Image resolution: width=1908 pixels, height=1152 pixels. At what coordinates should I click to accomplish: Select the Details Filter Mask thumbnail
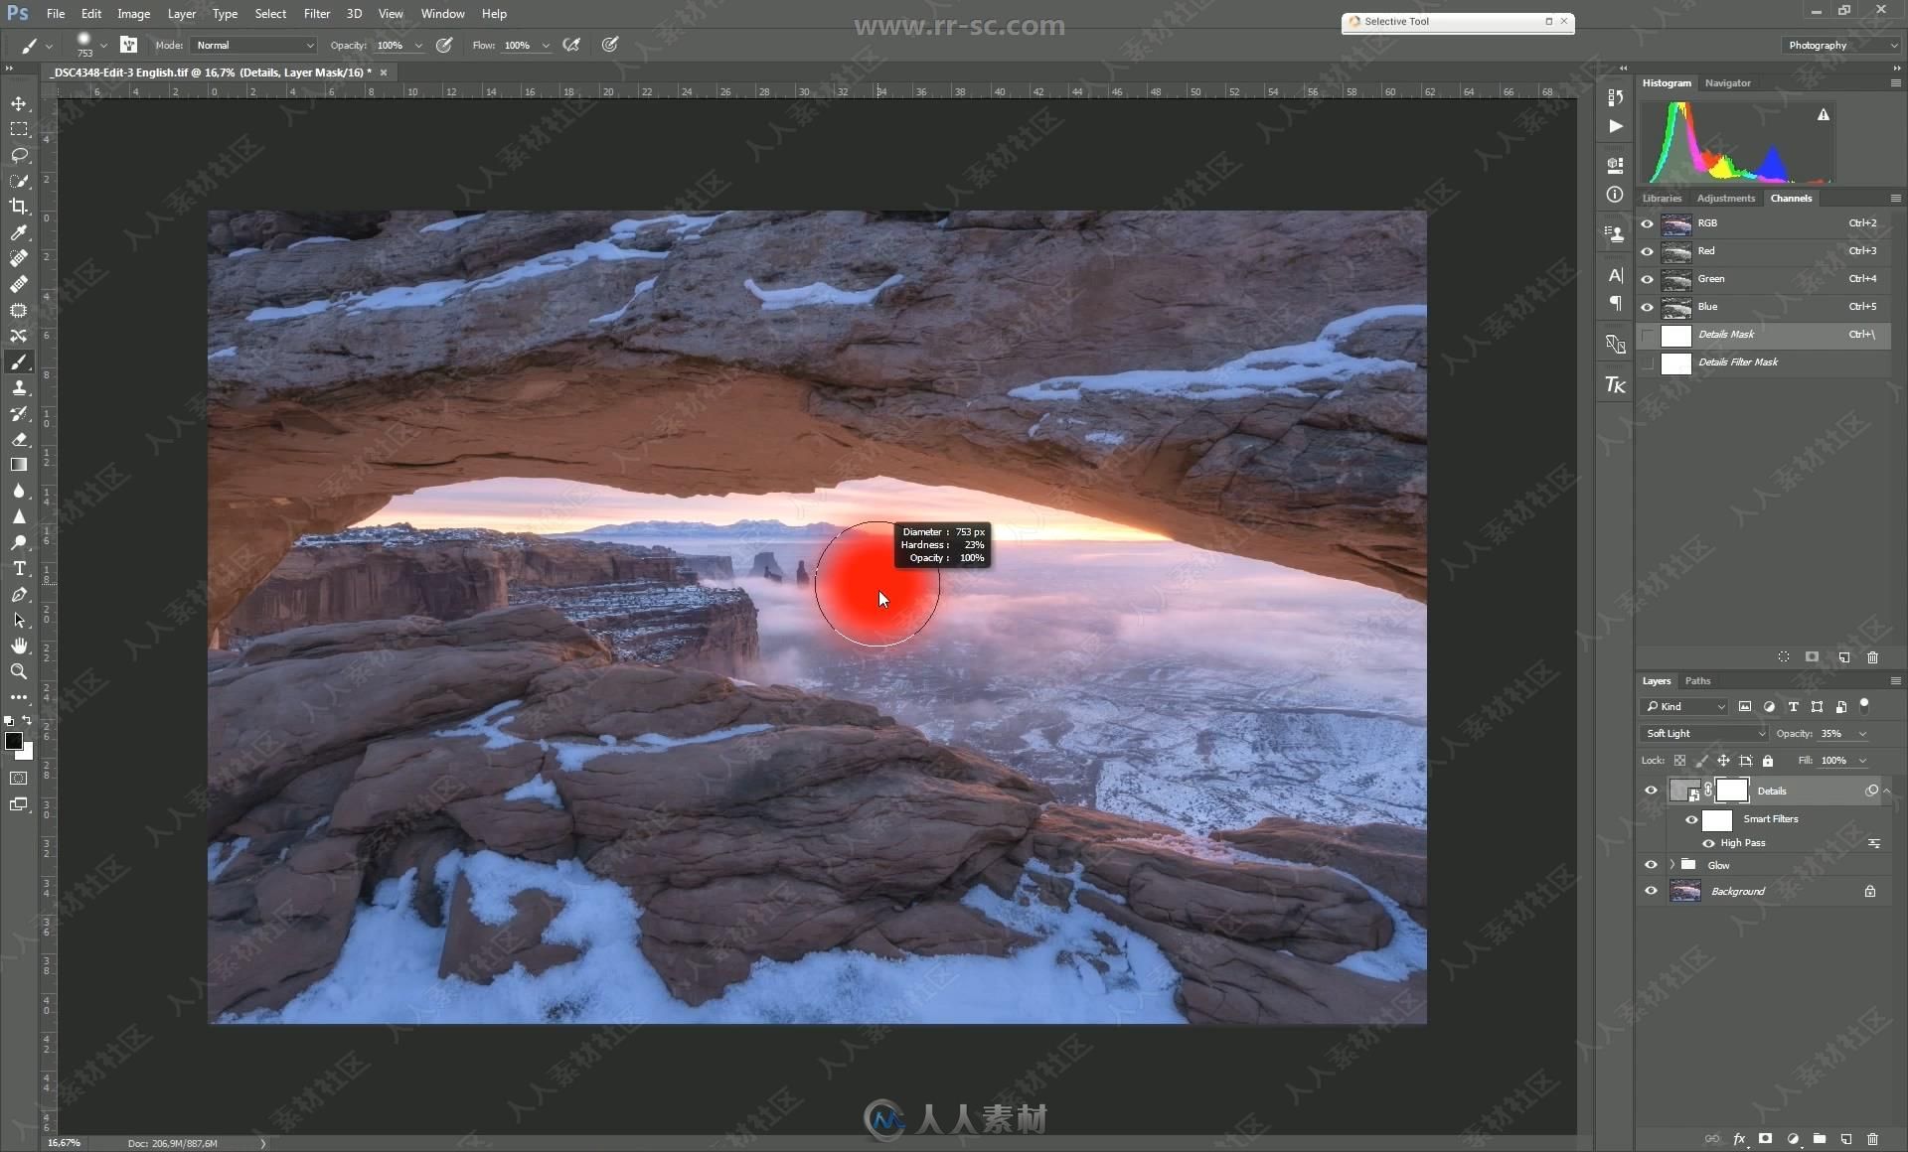[1673, 362]
